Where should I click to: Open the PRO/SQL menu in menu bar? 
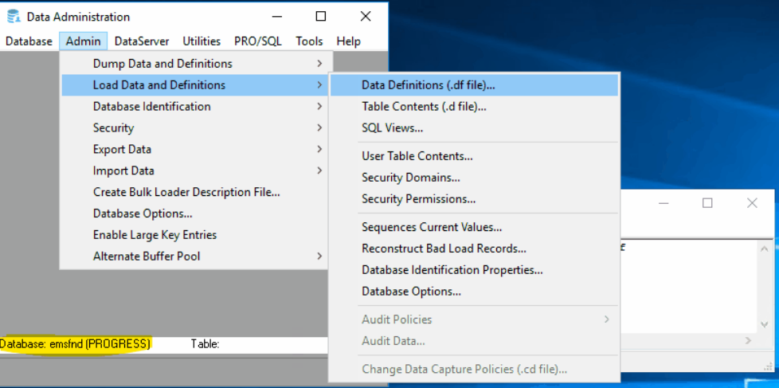click(x=258, y=41)
